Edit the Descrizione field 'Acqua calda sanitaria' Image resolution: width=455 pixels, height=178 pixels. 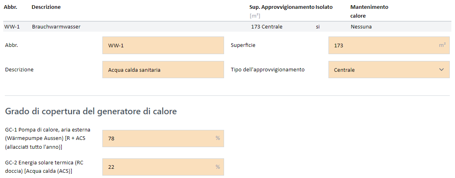click(163, 70)
